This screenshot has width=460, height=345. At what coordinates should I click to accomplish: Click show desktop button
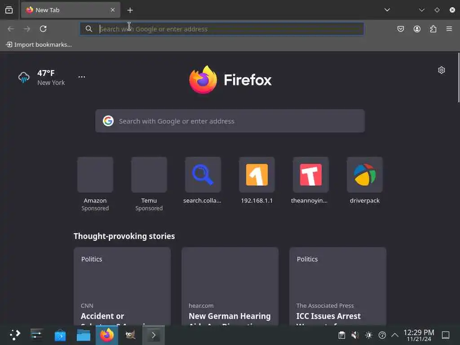coord(446,335)
